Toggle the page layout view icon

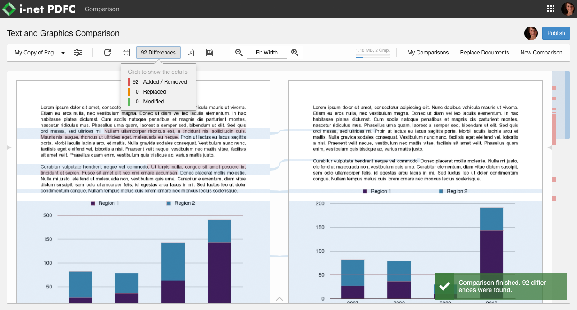[126, 53]
